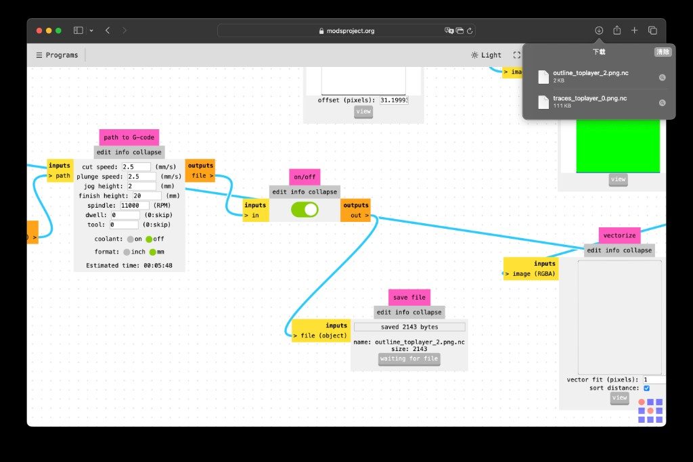This screenshot has height=462, width=693.
Task: Switch to Light theme
Action: tap(486, 55)
